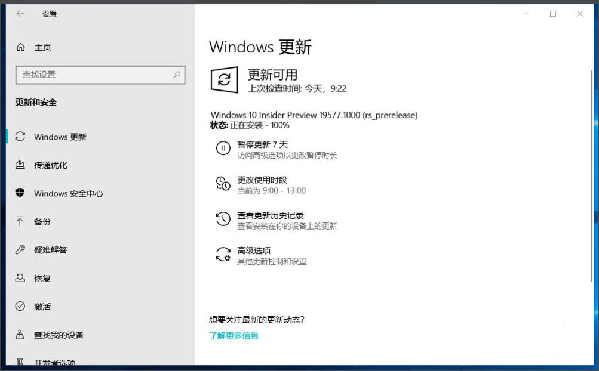Click the Windows 更新 page title
This screenshot has width=599, height=371.
click(260, 47)
